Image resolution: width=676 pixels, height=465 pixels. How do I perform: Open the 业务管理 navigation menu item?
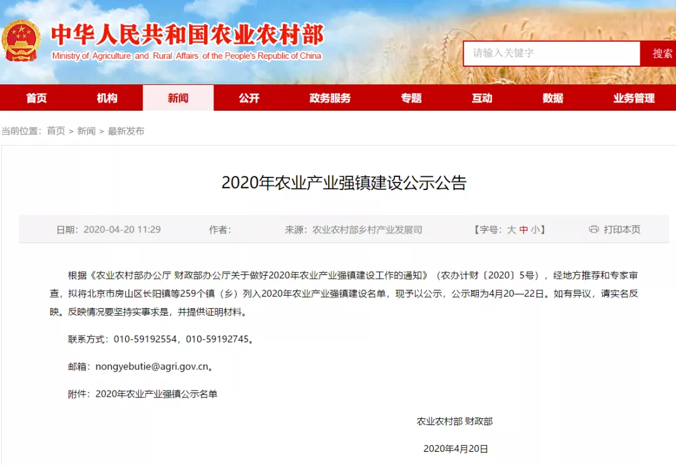tap(633, 97)
